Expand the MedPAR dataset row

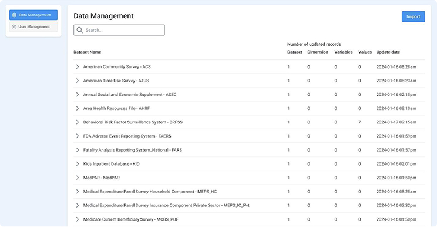[78, 178]
